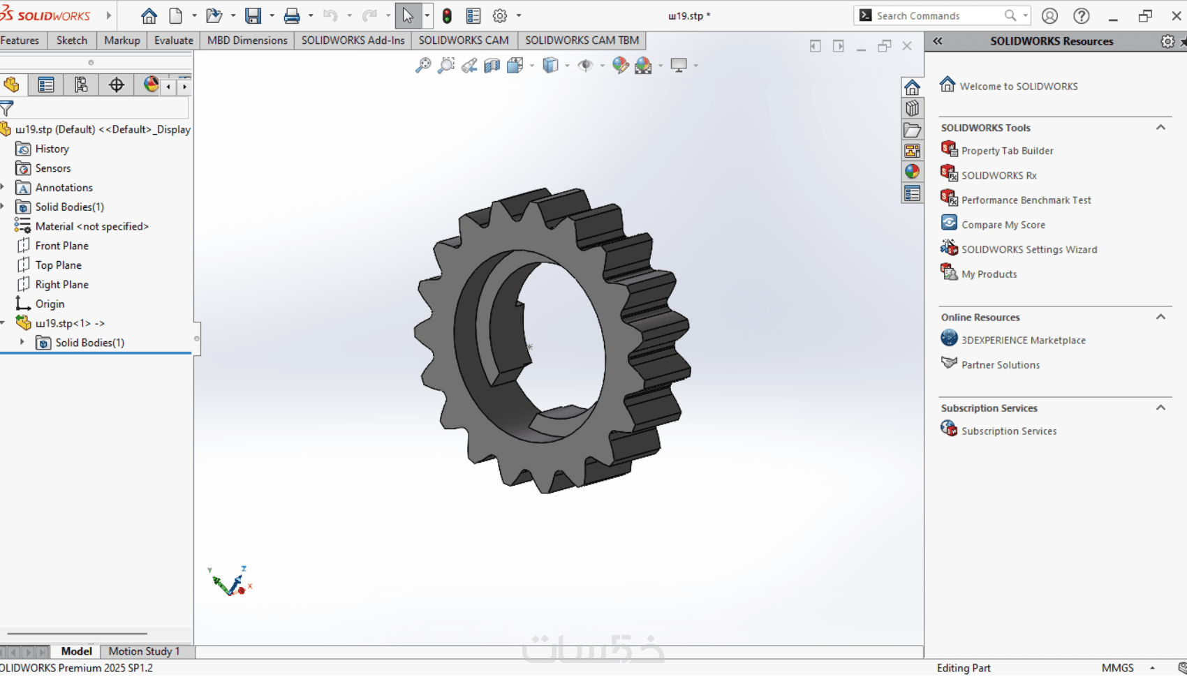Switch to PropertyManager tab icon
The image size is (1187, 677).
click(46, 85)
